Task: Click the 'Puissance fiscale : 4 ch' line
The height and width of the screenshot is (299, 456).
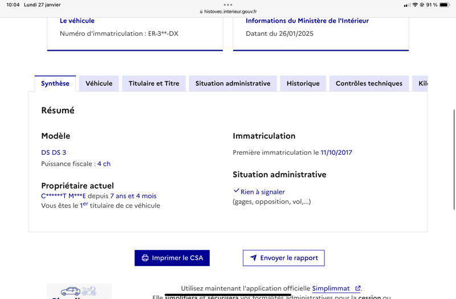Action: 76,164
